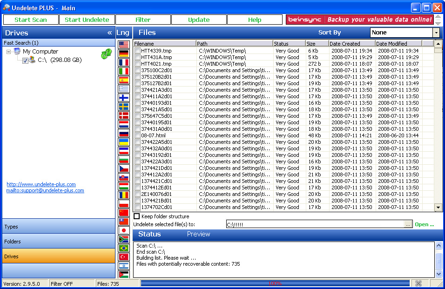
Task: Collapse the My Computer tree node
Action: pos(8,52)
